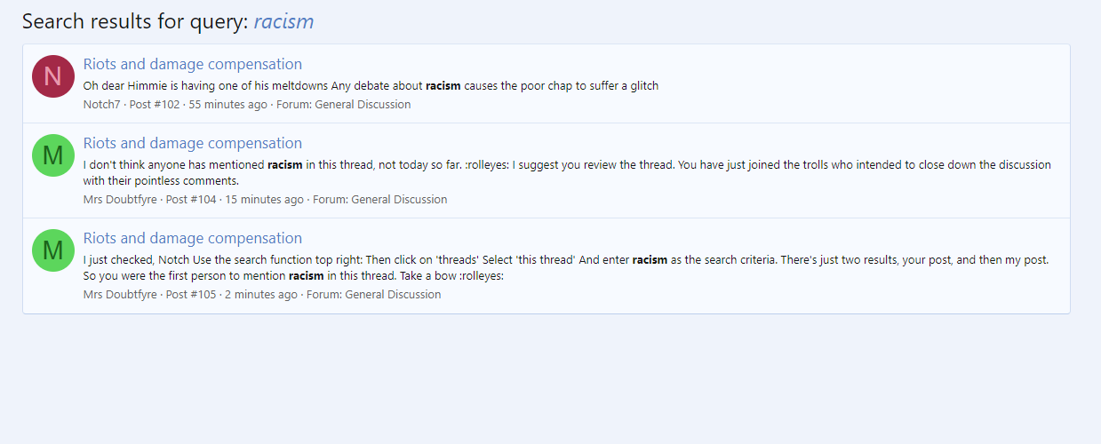
Task: Click the green M avatar beside Post #104
Action: point(53,155)
